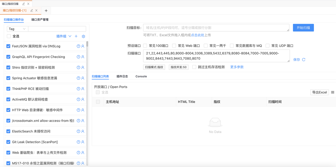336x167 pixels.
Task: Click edit pencil icon on 端口/指纹扫描-[1] tab
Action: click(x=31, y=10)
